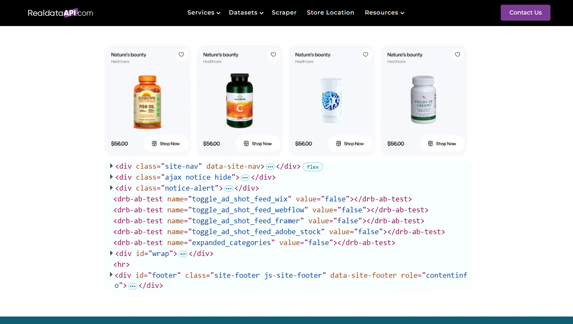This screenshot has width=573, height=324.
Task: Toggle favorite on the third product card
Action: 365,54
